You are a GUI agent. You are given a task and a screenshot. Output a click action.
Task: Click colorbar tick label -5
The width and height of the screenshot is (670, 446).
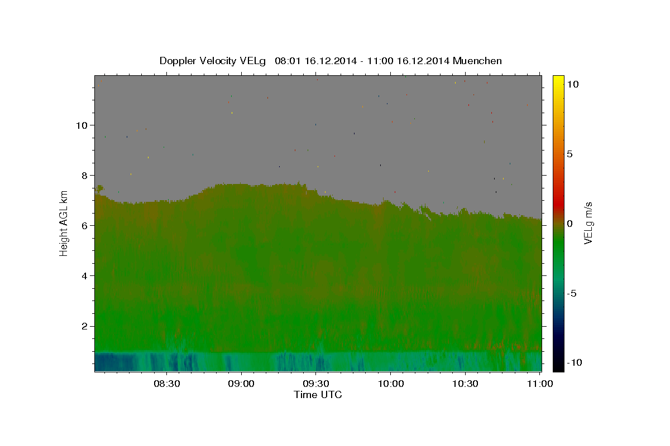pos(572,293)
